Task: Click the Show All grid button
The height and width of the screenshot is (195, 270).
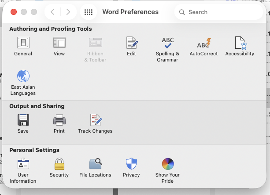Action: [x=89, y=12]
